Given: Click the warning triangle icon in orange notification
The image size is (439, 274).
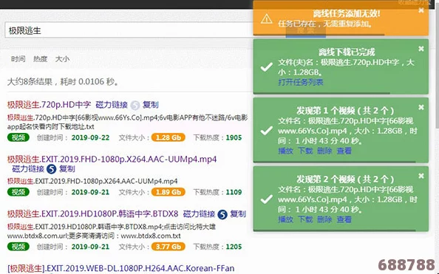Looking at the screenshot, I should pyautogui.click(x=266, y=18).
